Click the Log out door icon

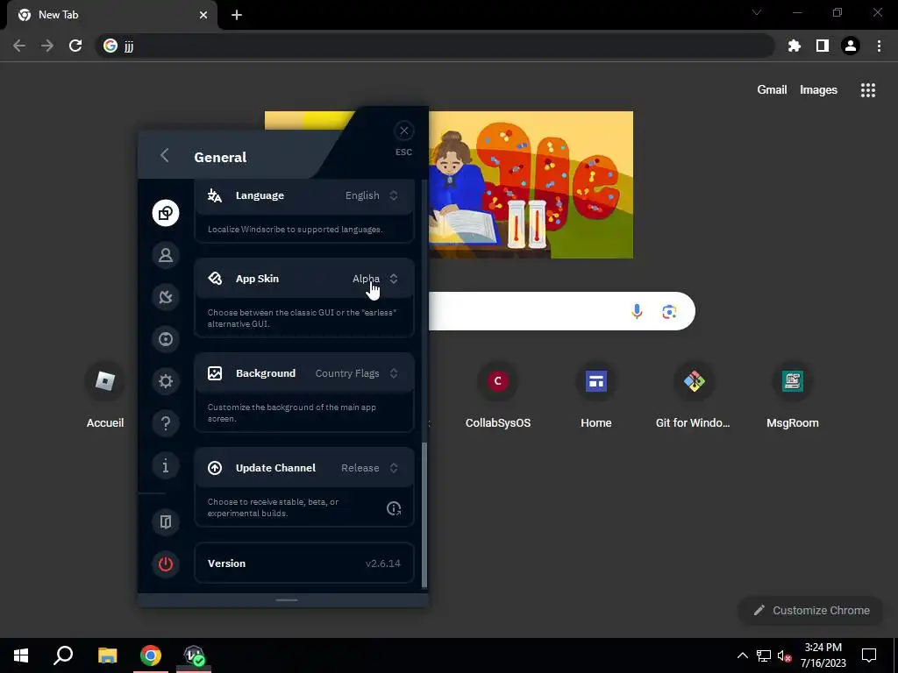166,522
